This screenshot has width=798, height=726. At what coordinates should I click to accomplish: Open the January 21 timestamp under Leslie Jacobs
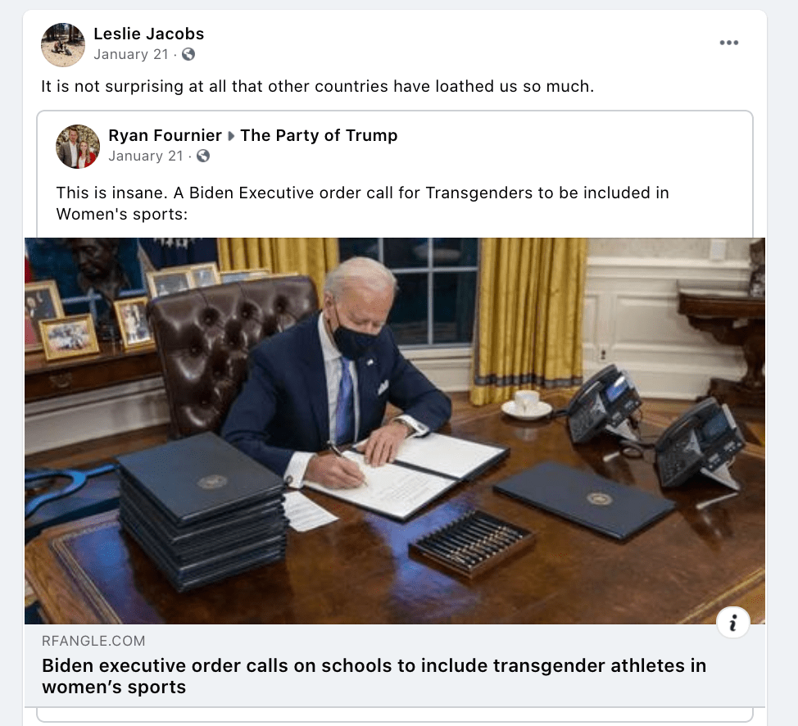pyautogui.click(x=131, y=54)
